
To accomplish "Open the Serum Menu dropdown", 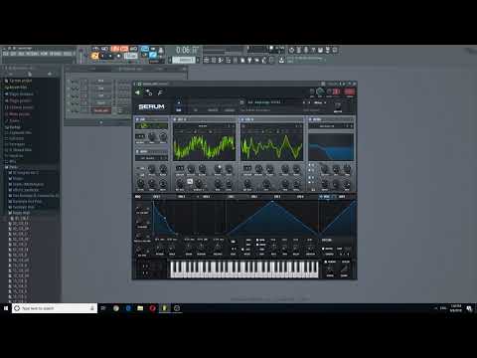I will tap(319, 102).
